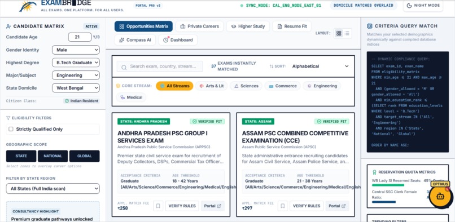Open Portal link for Andhra Pradesh exam
The height and width of the screenshot is (222, 455).
213,206
